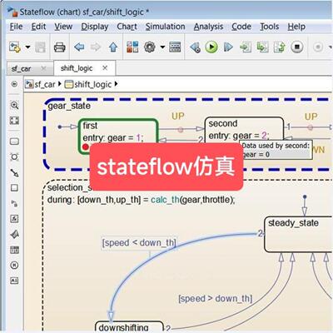Open the Display menu
Viewport: 333px width, 333px height.
95,27
